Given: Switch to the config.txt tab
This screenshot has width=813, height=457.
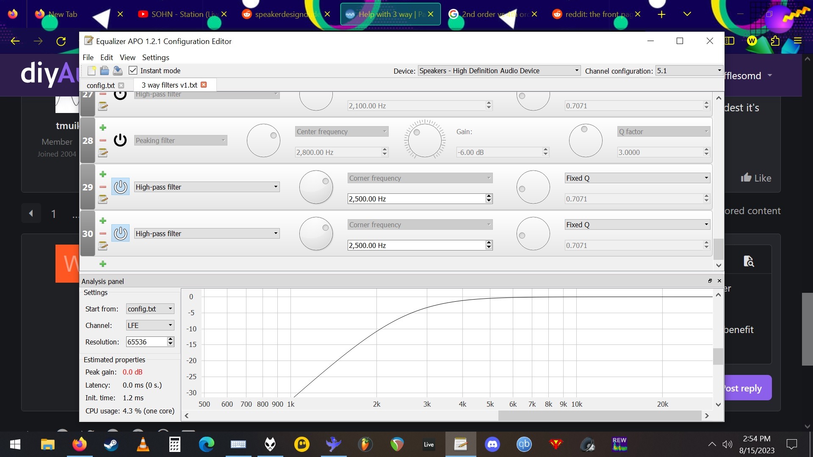Looking at the screenshot, I should tap(101, 85).
